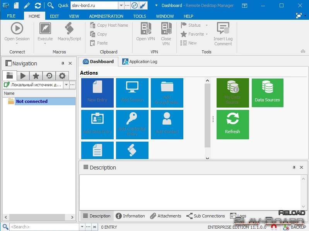Image resolution: width=309 pixels, height=231 pixels.
Task: Open the quick access toolbar customize arrow
Action: tap(156, 5)
